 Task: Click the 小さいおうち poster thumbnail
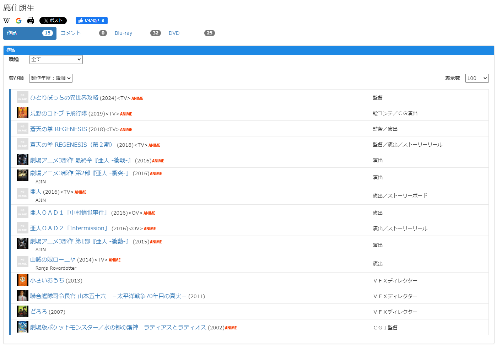[x=23, y=280]
